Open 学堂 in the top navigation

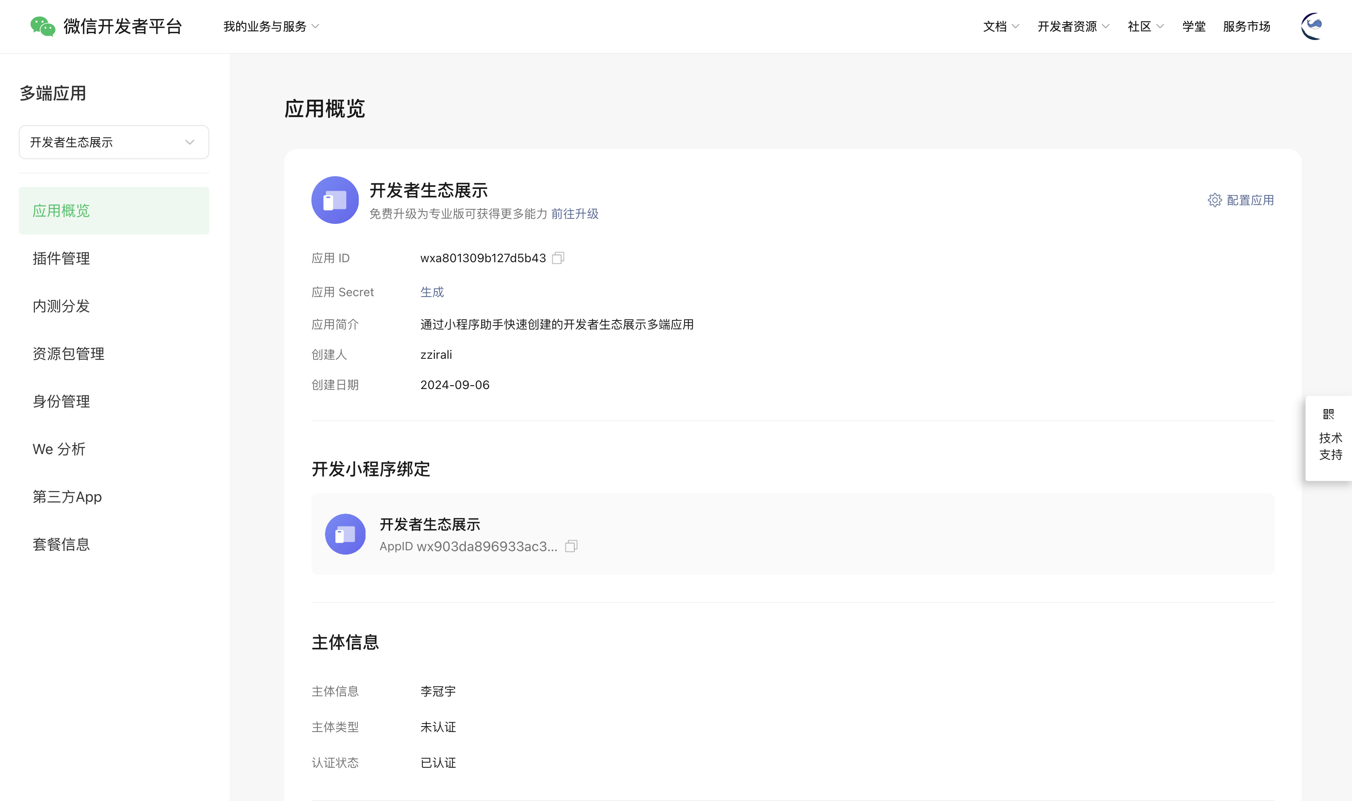(x=1193, y=26)
